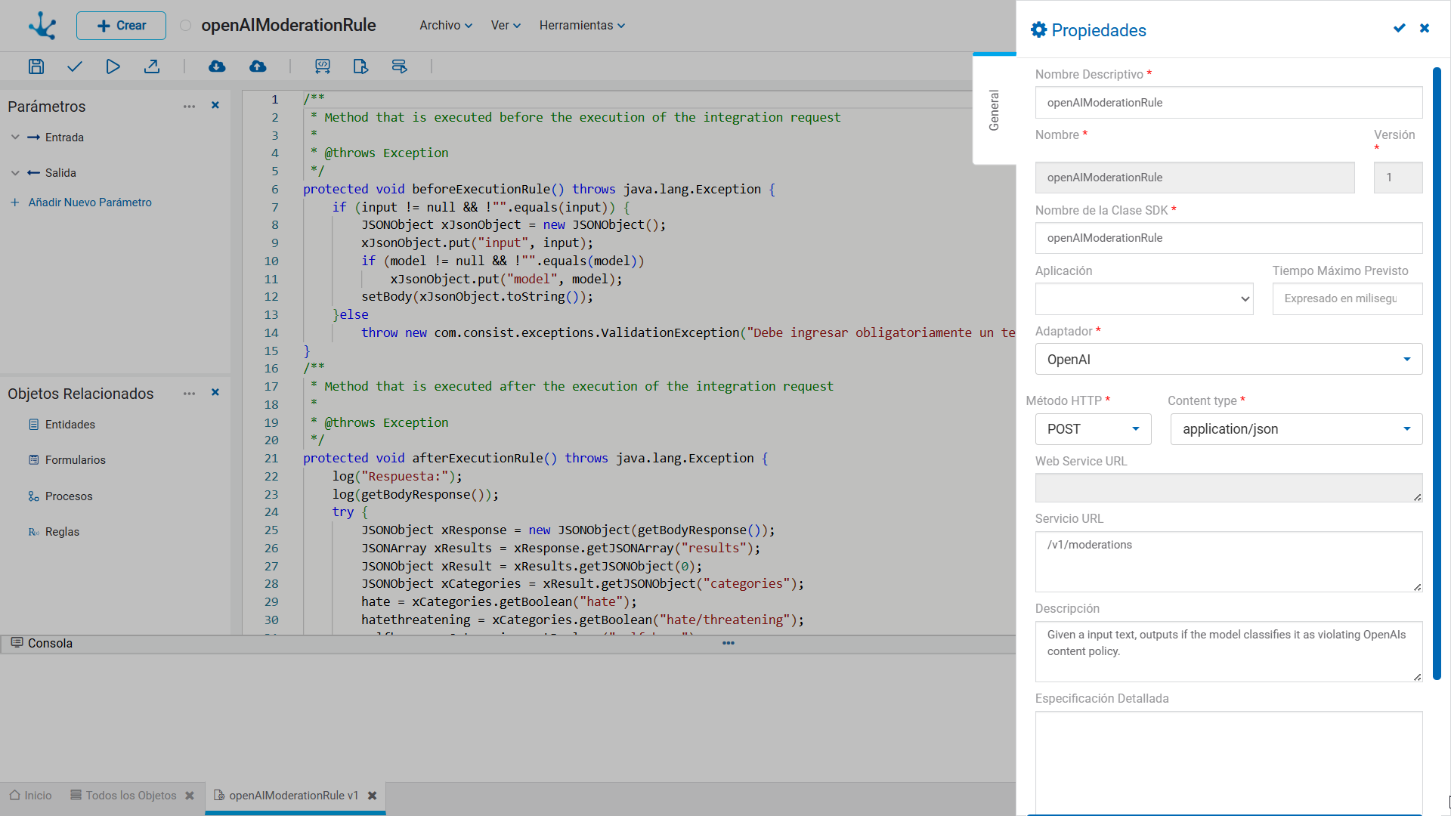The image size is (1451, 816).
Task: Open the Método HTTP POST dropdown
Action: [x=1093, y=429]
